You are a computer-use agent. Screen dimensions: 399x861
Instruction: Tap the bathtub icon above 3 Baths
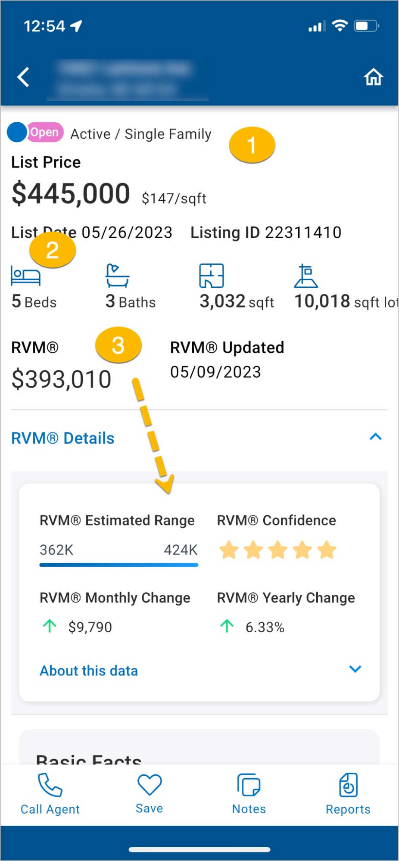[117, 276]
